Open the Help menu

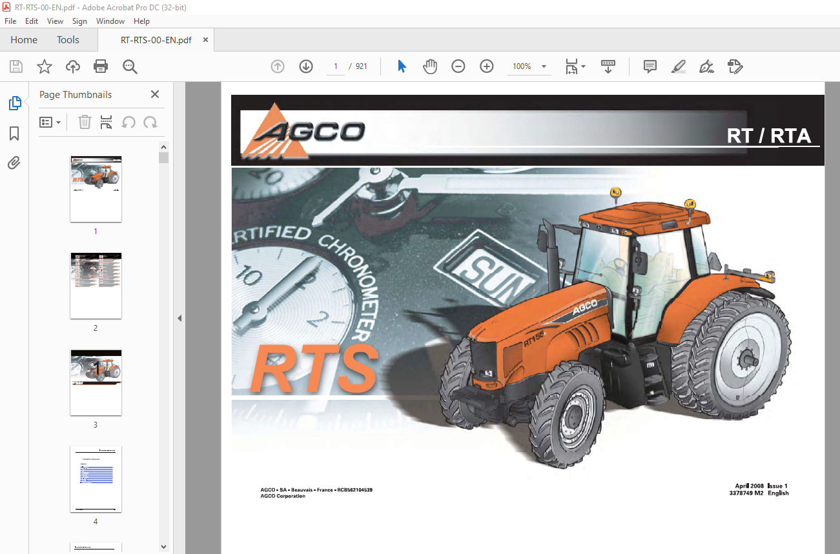[141, 21]
